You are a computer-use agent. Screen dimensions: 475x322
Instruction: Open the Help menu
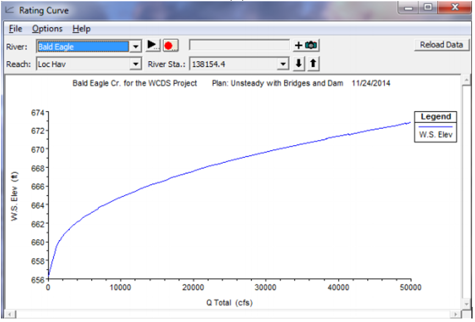coord(81,29)
